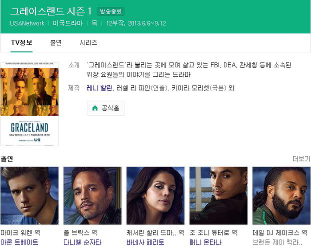Click the green home icon in 공식홈 button
This screenshot has width=311, height=246.
(95, 108)
